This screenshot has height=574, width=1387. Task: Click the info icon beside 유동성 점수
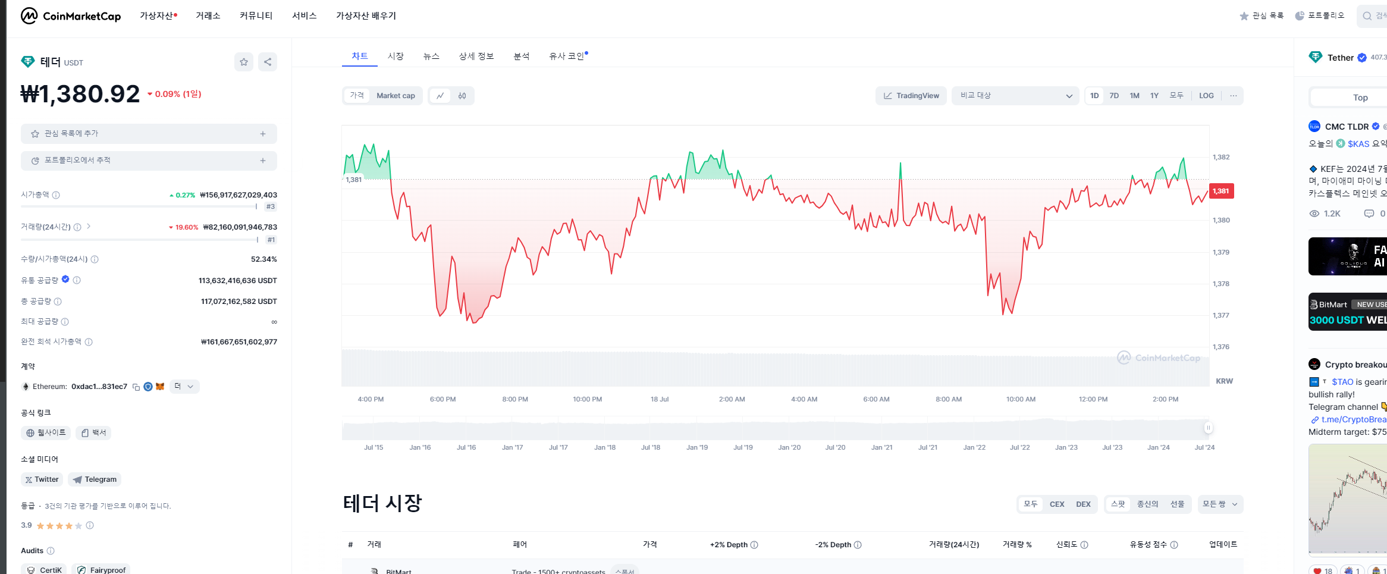coord(1174,545)
